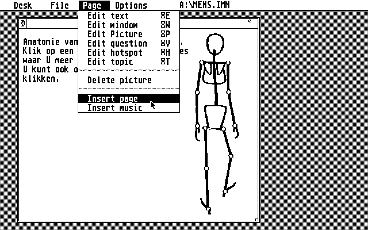Viewport: 368px width, 230px height.
Task: Click the wrist joint circle of the skeleton
Action: point(197,126)
